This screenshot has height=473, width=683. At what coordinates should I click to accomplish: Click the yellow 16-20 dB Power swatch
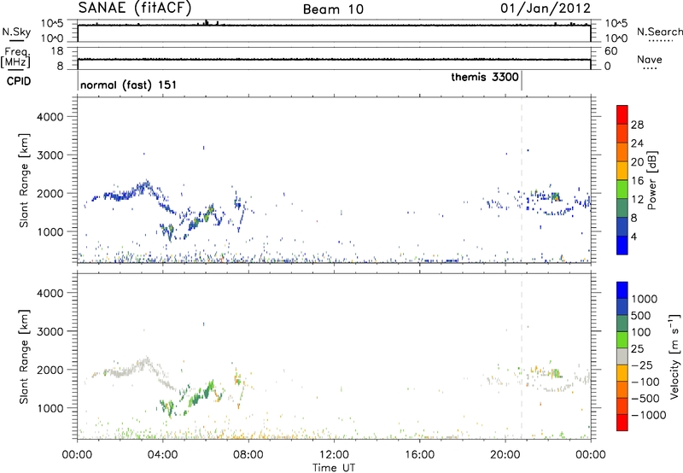pos(622,171)
